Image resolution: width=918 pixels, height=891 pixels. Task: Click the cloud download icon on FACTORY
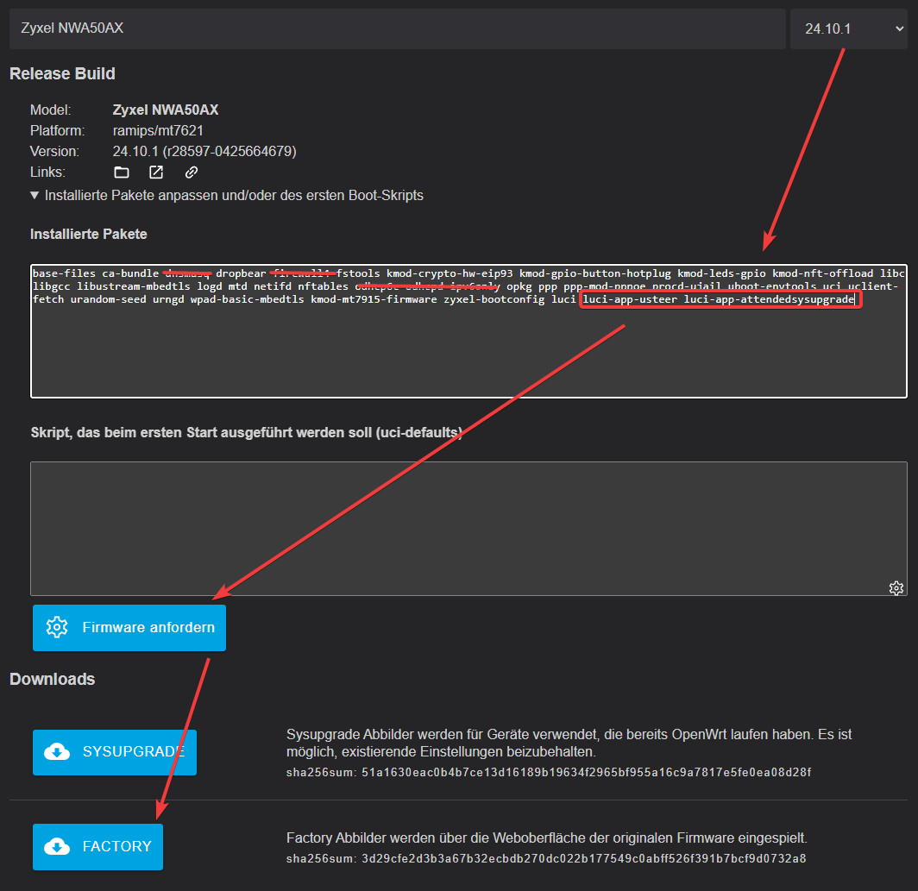point(57,846)
